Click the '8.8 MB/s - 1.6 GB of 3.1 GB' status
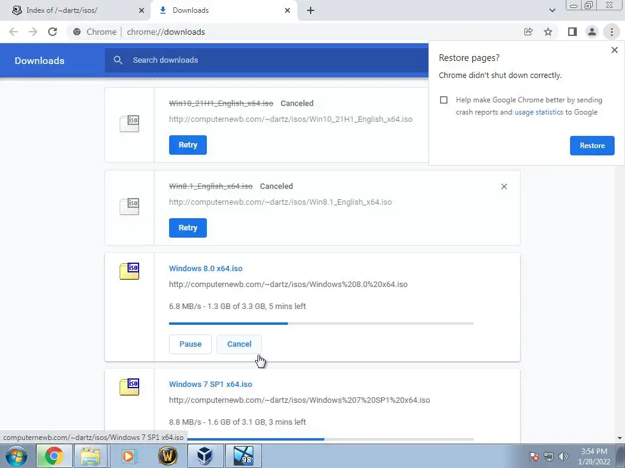Screen dimensions: 625x468 (x=237, y=422)
